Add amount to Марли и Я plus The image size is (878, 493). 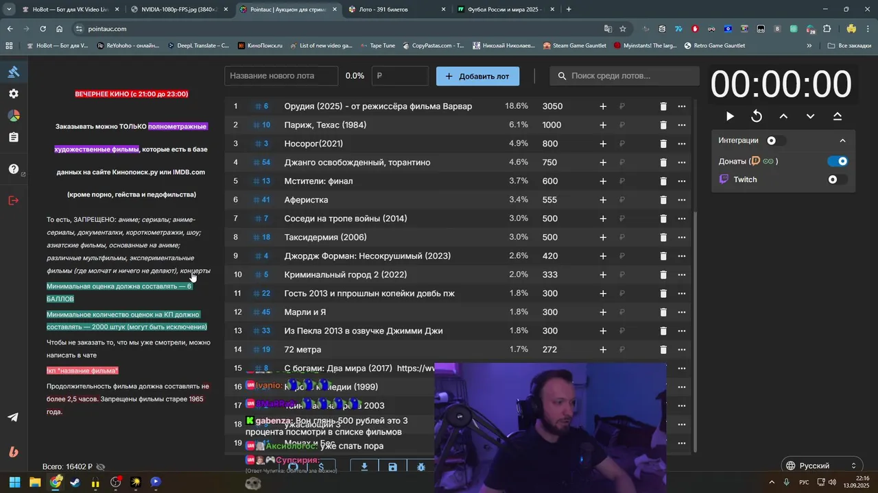603,312
